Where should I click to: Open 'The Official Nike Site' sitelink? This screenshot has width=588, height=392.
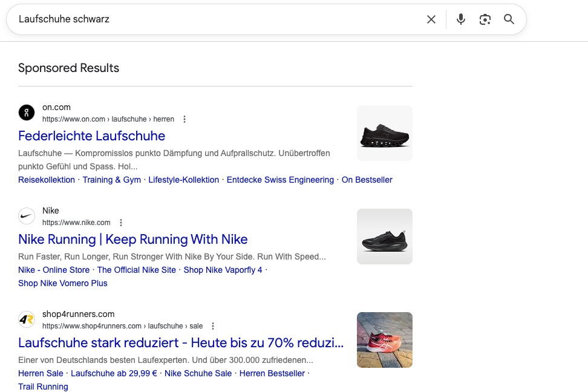[137, 270]
